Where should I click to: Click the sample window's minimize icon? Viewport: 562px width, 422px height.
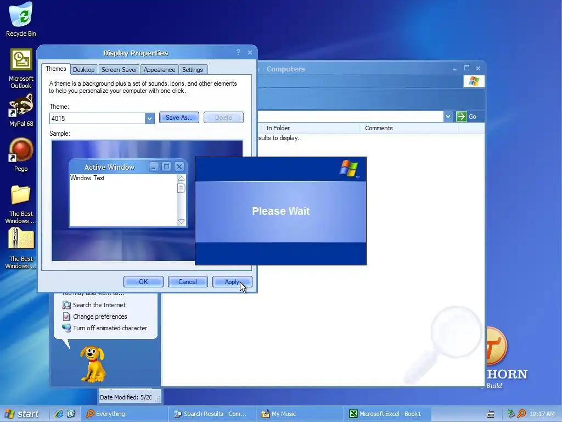(x=154, y=166)
